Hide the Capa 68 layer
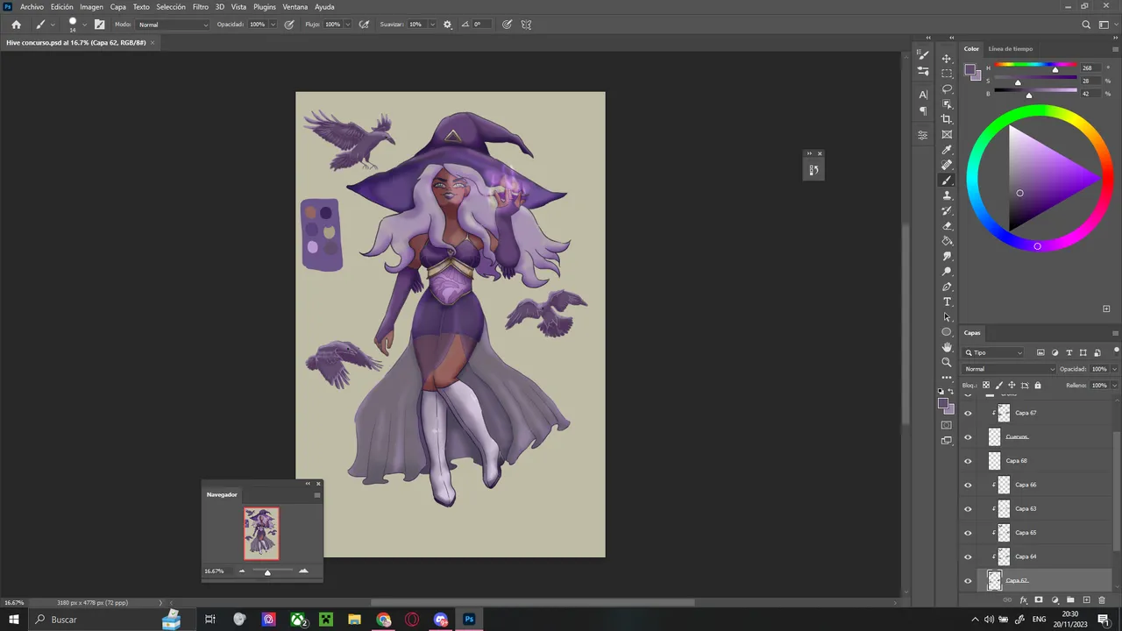Screen dimensions: 1122x631 click(968, 461)
